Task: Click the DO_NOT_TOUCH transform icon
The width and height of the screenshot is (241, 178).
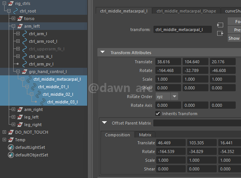Action: click(x=11, y=132)
